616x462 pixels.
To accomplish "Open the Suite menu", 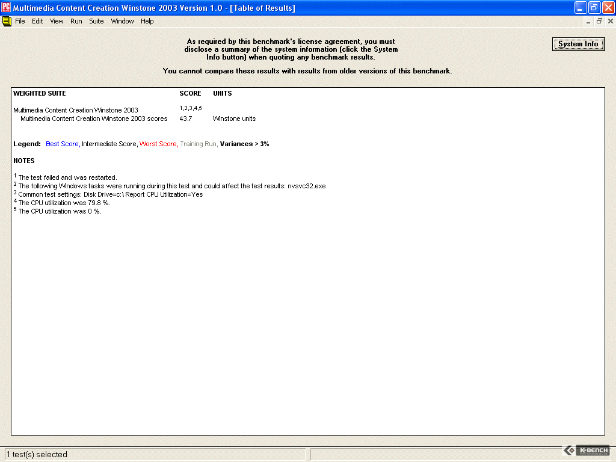I will tap(96, 21).
